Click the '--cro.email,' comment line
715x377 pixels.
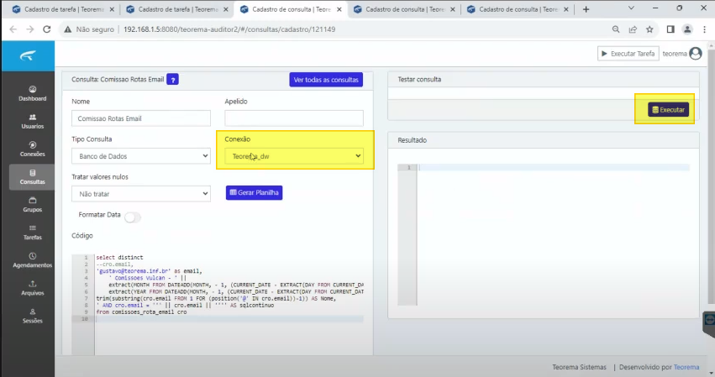[114, 264]
